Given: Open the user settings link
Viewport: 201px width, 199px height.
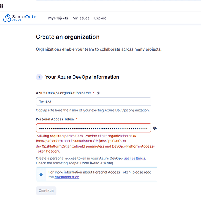Looking at the screenshot, I should click(134, 158).
